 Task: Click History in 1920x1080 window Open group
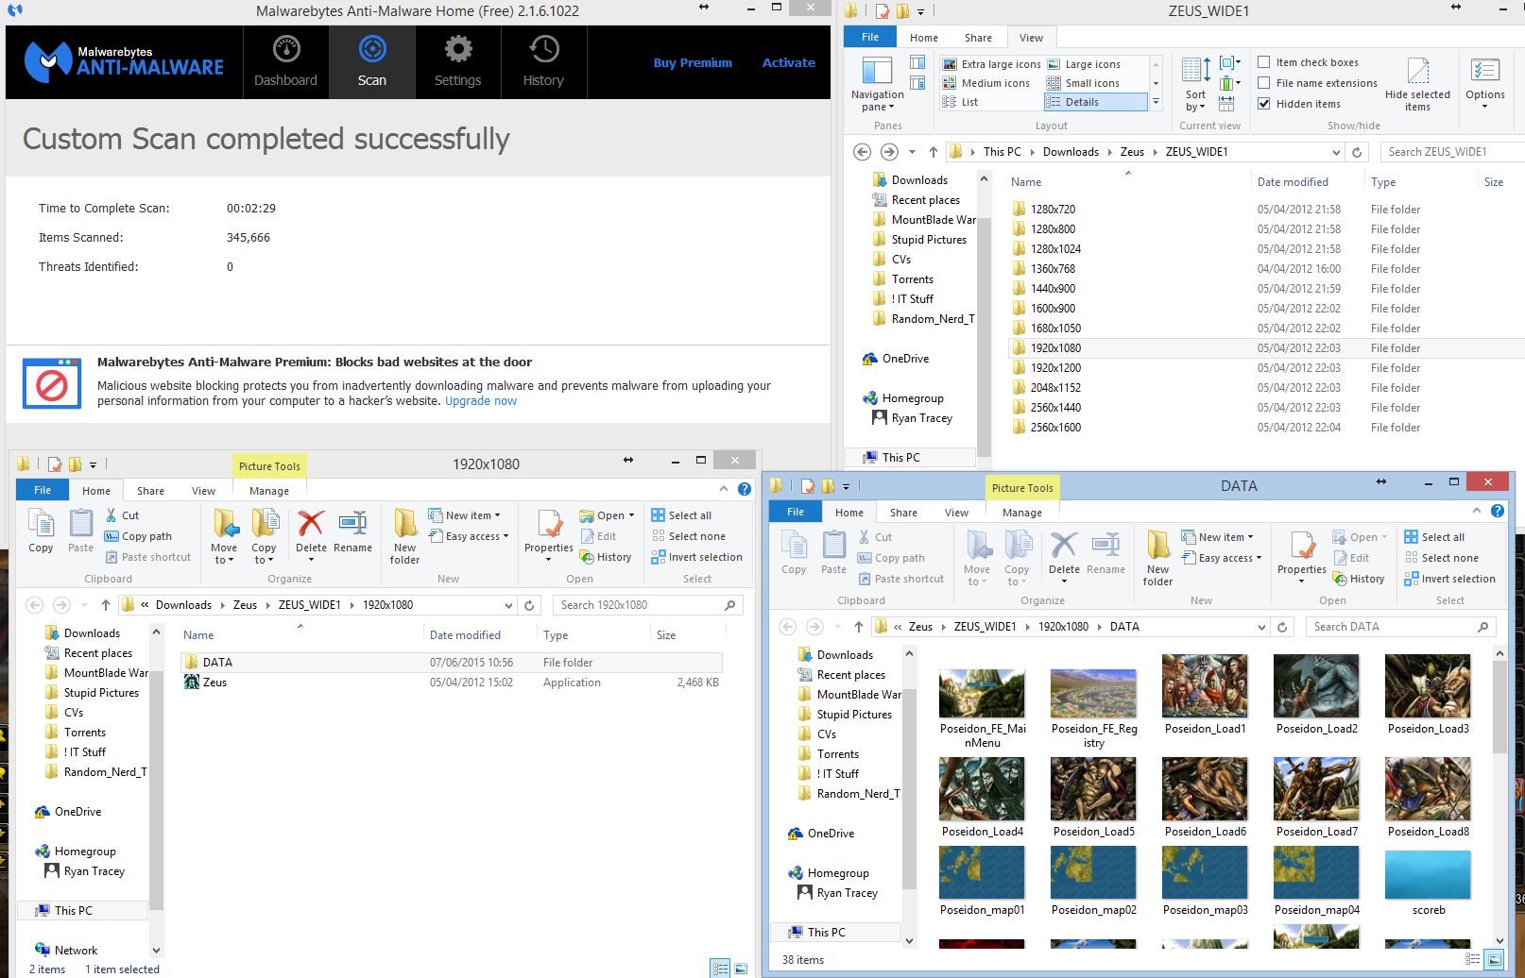[606, 557]
